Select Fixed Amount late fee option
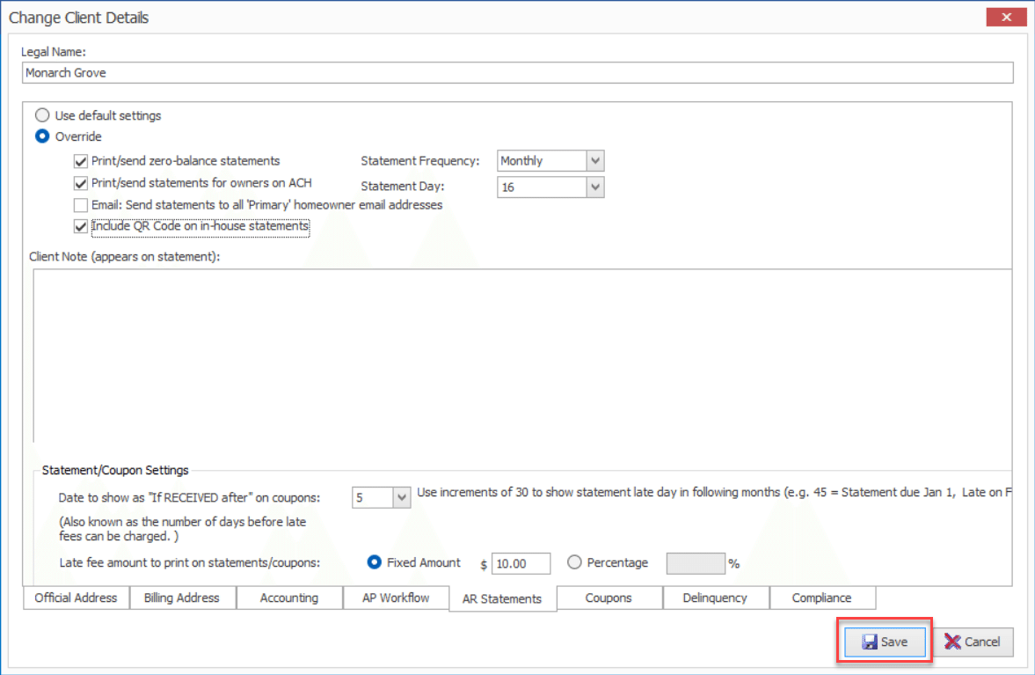Viewport: 1035px width, 675px height. pos(375,562)
